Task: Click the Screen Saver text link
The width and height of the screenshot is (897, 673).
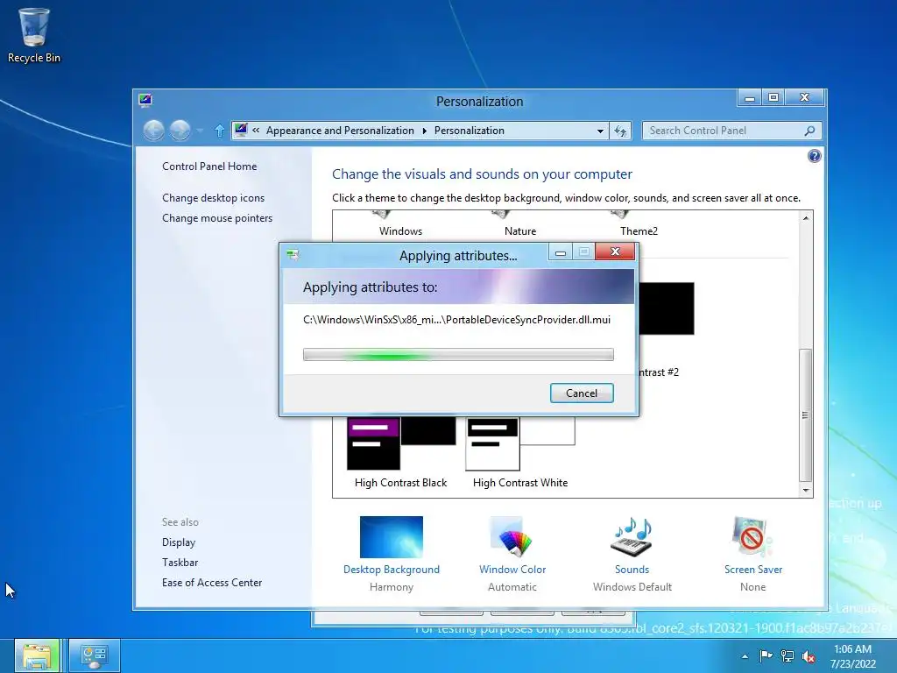Action: [752, 570]
